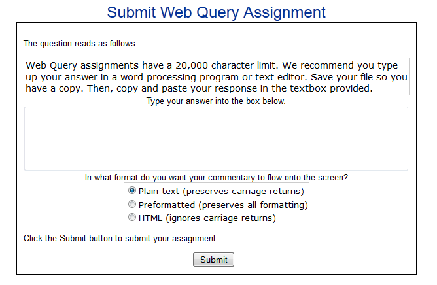Click 'Type your answer into the box below' text

[216, 101]
